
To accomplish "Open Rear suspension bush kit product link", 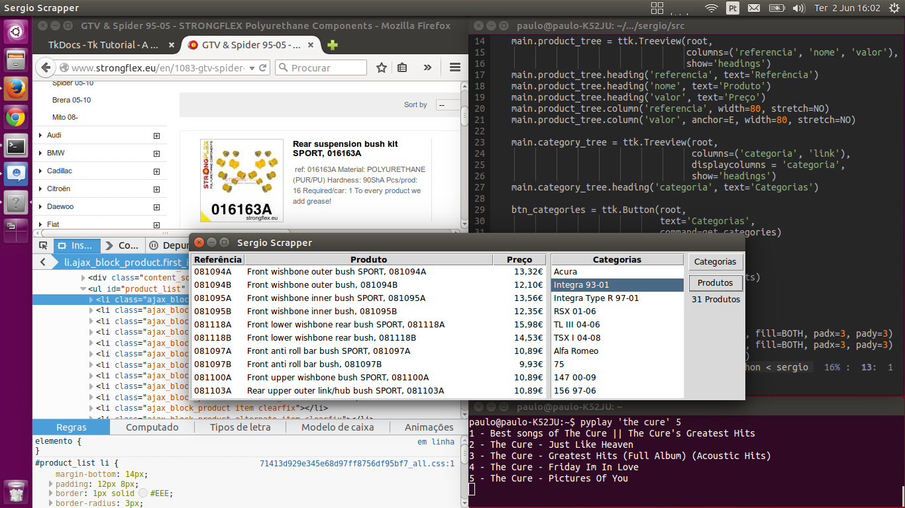I will click(x=345, y=148).
